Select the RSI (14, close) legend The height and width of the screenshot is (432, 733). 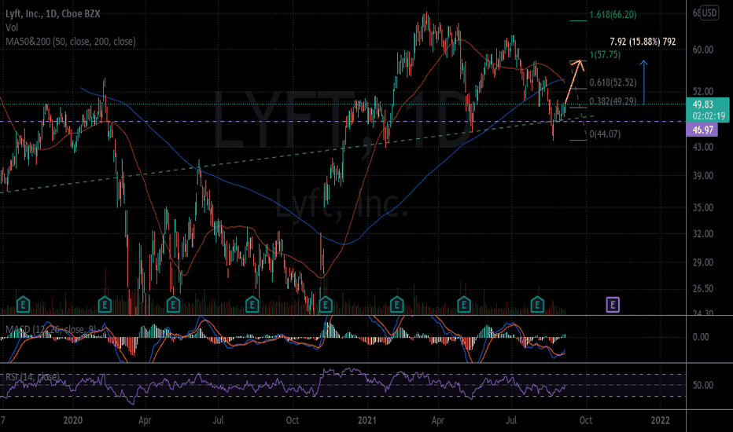(32, 376)
